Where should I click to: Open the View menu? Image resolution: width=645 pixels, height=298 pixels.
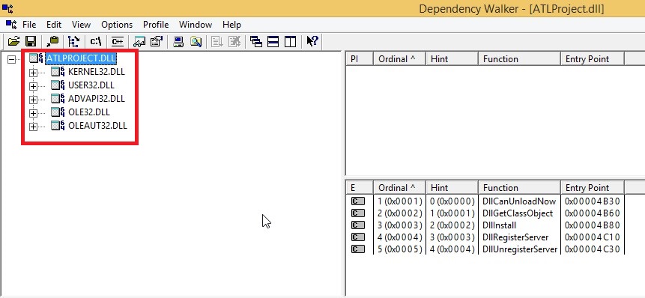click(x=81, y=25)
